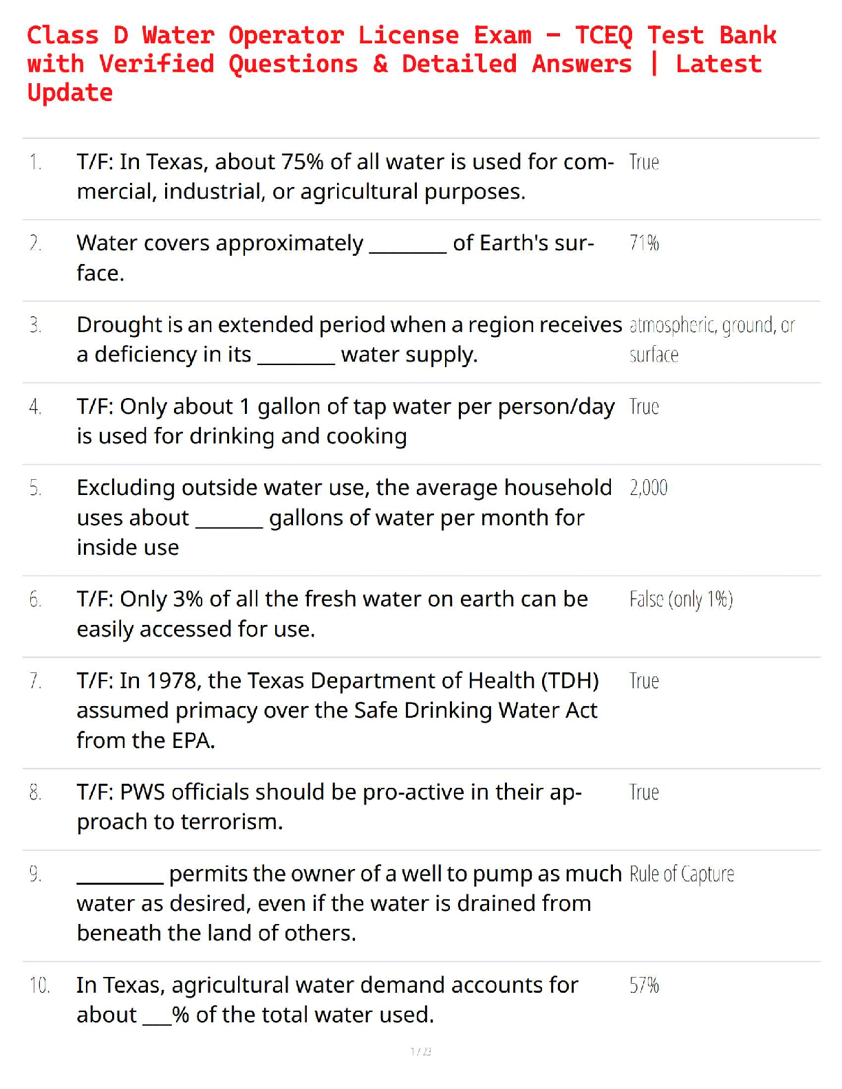
Task: Select the PWS officials terrorism question
Action: [x=330, y=807]
